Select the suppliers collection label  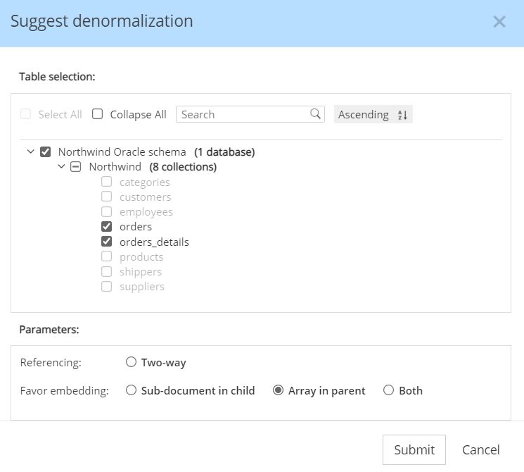[142, 287]
